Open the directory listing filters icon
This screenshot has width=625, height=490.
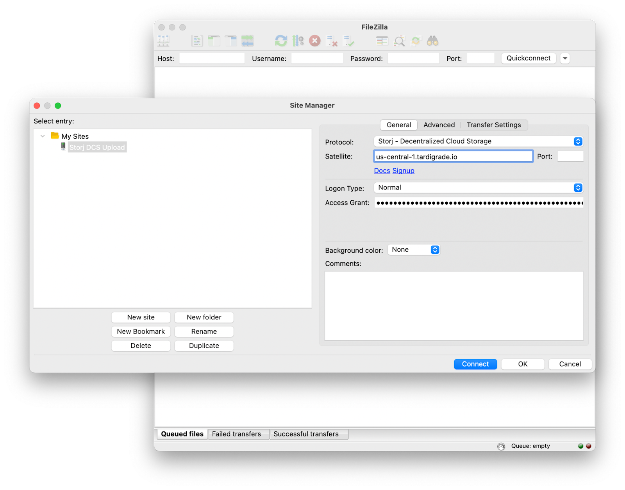pos(382,41)
